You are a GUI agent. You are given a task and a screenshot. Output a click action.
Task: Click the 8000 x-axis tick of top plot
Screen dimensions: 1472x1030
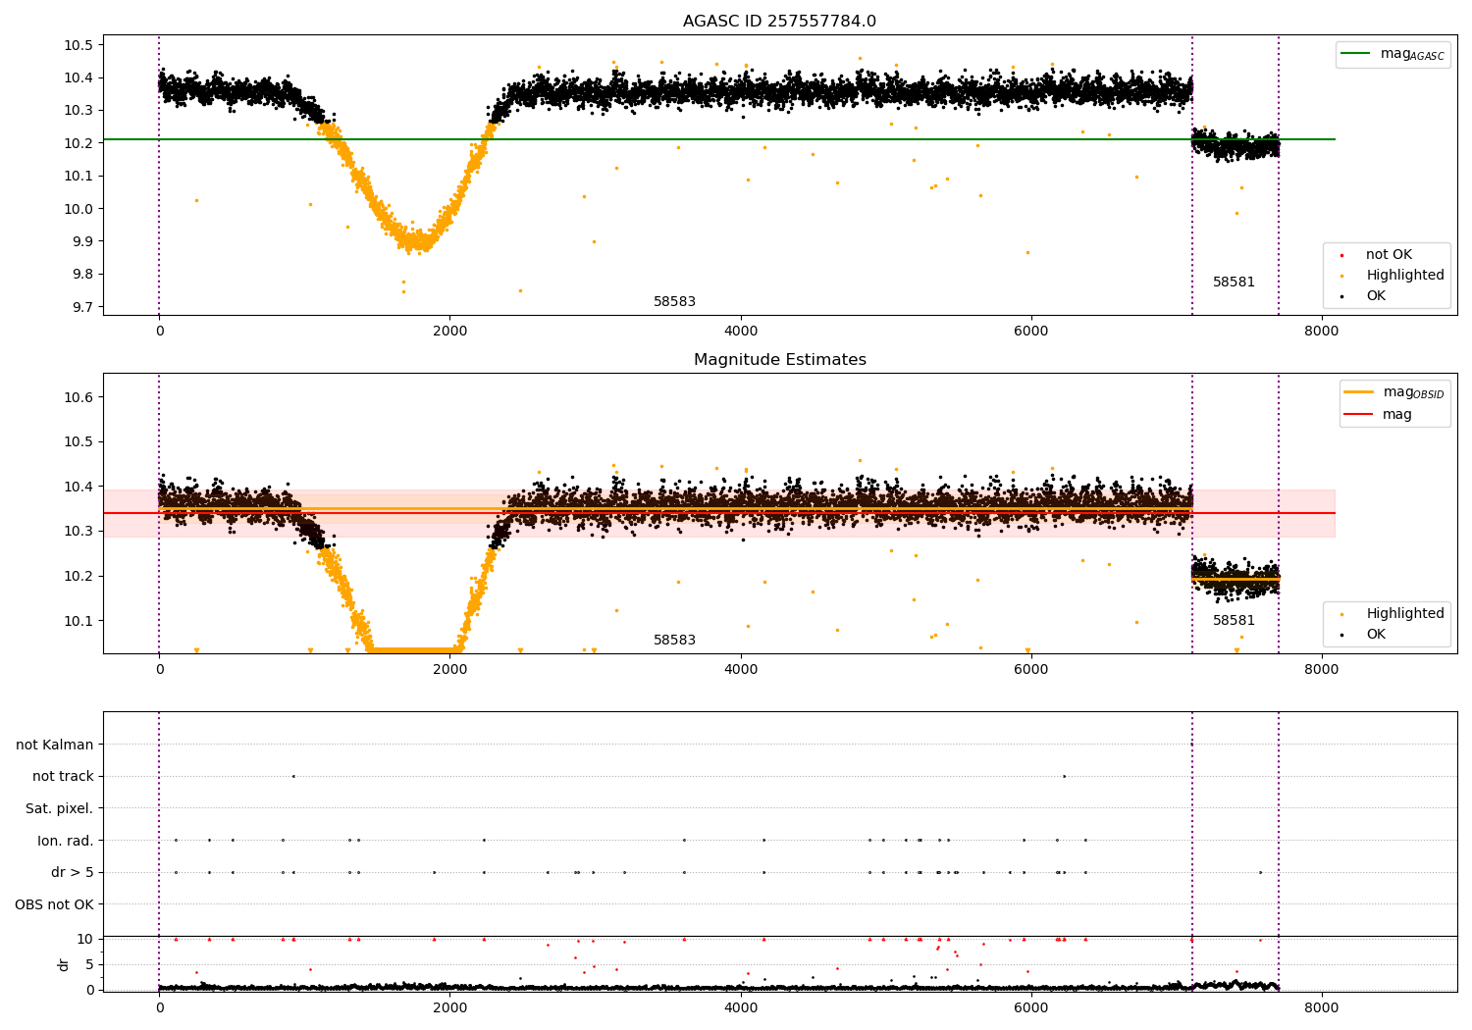(x=1321, y=331)
